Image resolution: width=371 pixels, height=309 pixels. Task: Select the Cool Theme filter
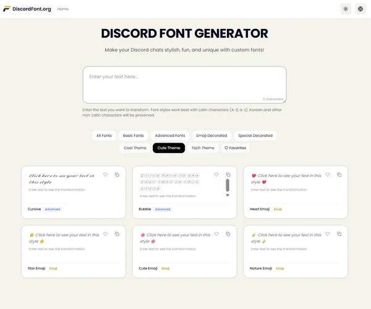(135, 148)
